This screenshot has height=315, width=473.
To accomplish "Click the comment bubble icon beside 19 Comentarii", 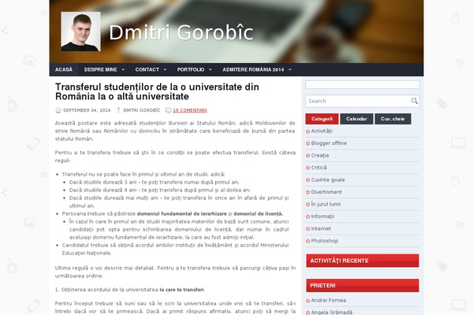I will [169, 110].
